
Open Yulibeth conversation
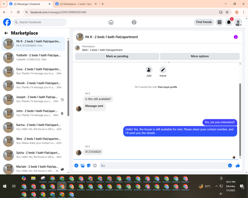tap(33, 57)
